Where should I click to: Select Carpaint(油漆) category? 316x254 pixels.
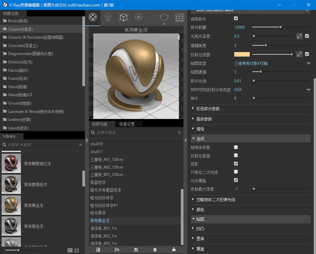[x=41, y=29]
